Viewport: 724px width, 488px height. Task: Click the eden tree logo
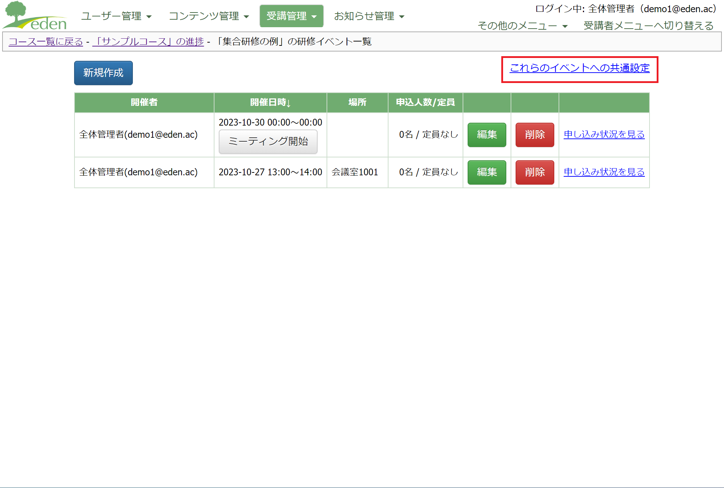(35, 16)
